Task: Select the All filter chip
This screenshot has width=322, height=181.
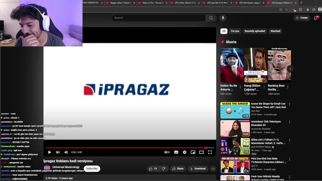Action: click(224, 31)
